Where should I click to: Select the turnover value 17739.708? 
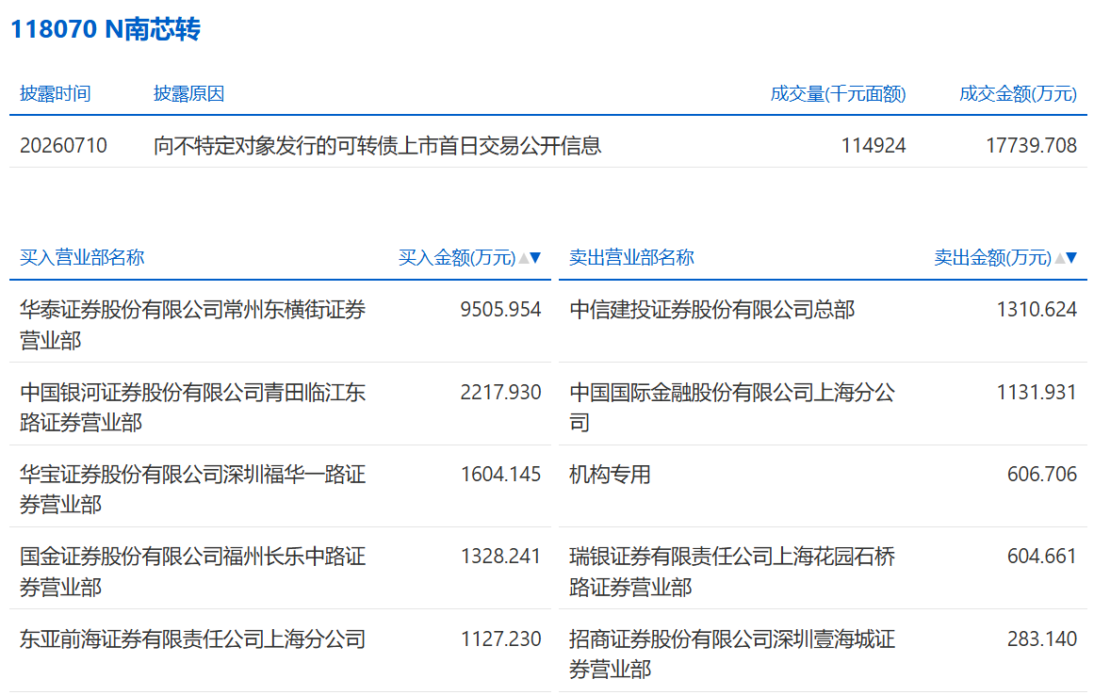(x=1031, y=146)
